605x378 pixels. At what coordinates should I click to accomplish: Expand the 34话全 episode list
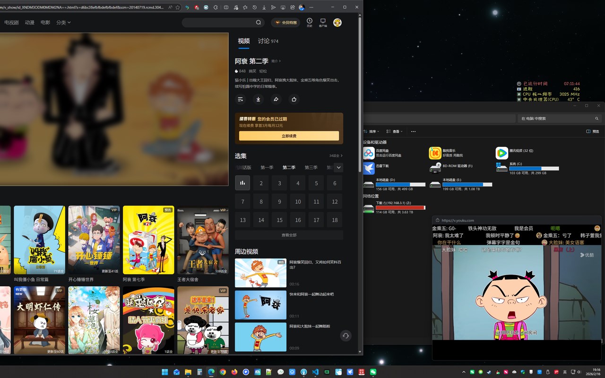[x=336, y=156]
